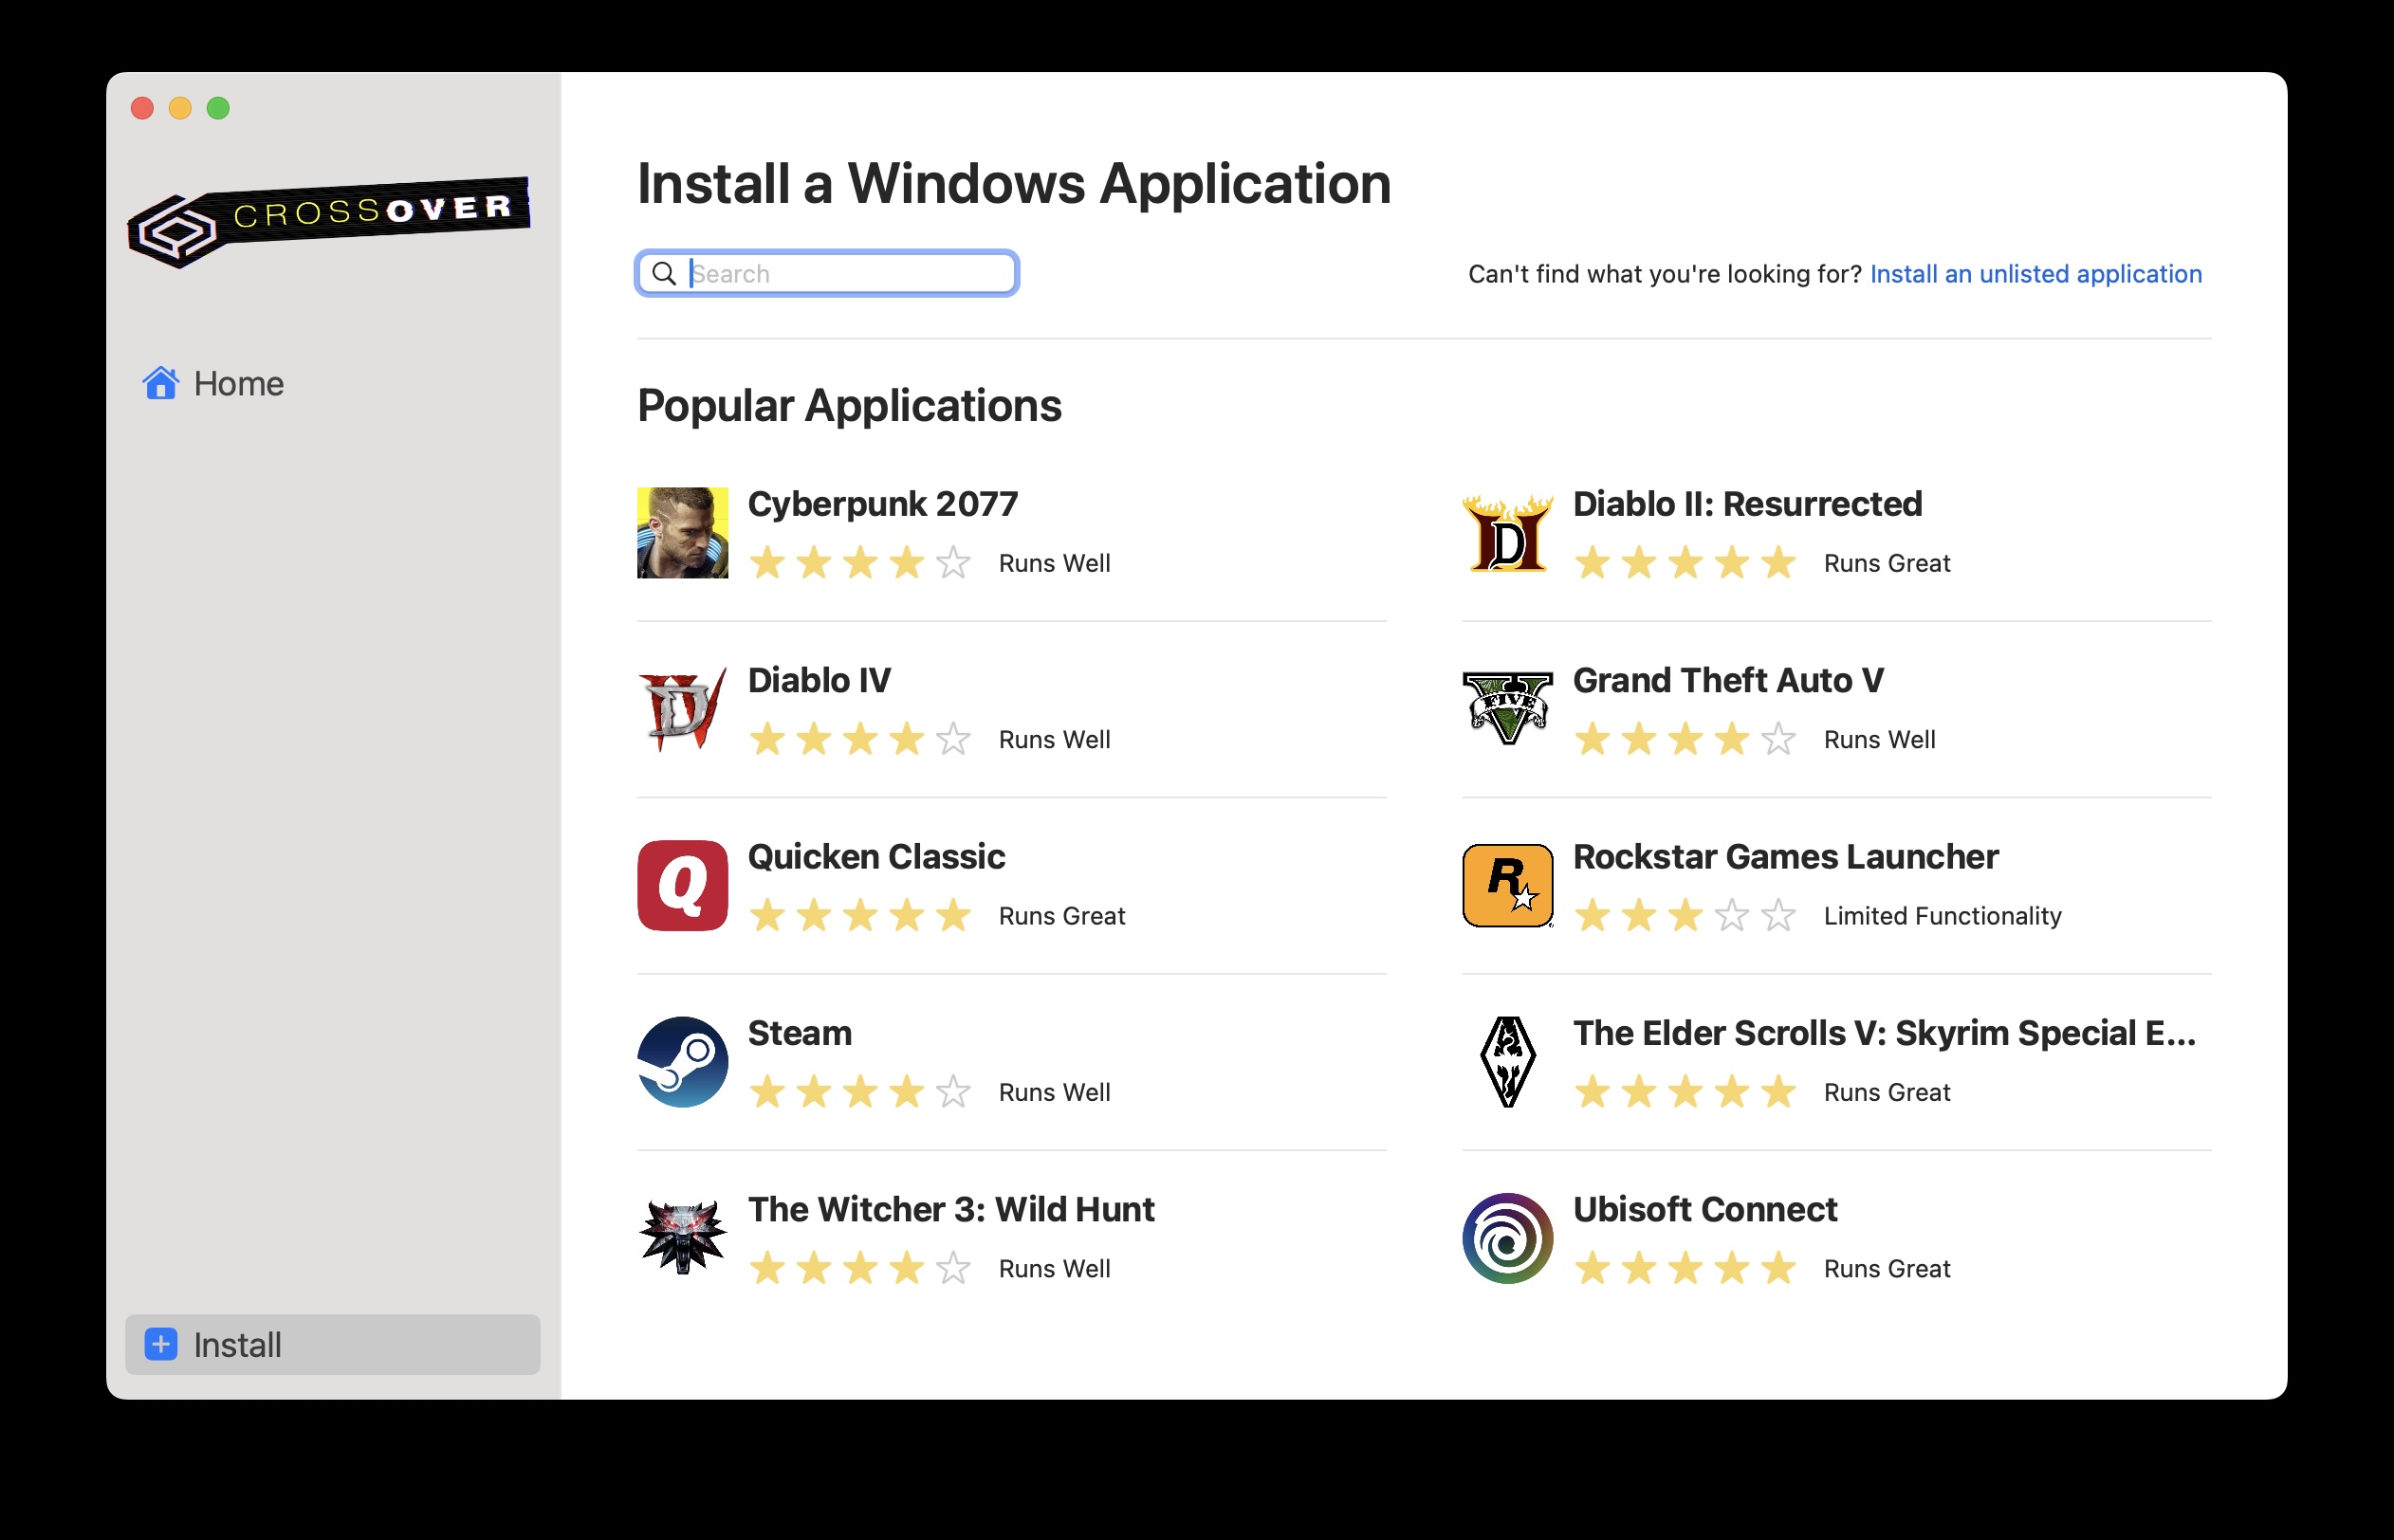The width and height of the screenshot is (2394, 1540).
Task: Click the Diablo II: Resurrected logo icon
Action: click(1507, 533)
